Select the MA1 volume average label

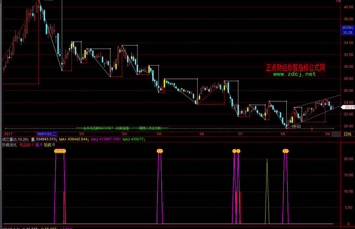coord(70,139)
